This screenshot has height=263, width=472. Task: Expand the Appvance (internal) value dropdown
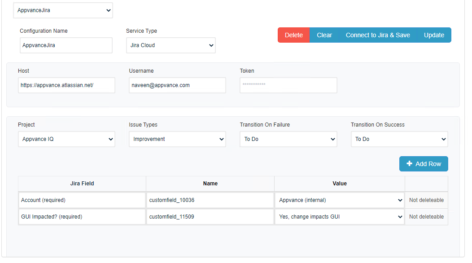coord(340,200)
